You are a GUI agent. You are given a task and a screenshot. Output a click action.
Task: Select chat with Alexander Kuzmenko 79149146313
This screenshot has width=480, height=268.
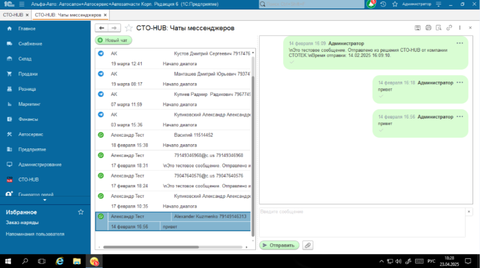click(x=173, y=221)
